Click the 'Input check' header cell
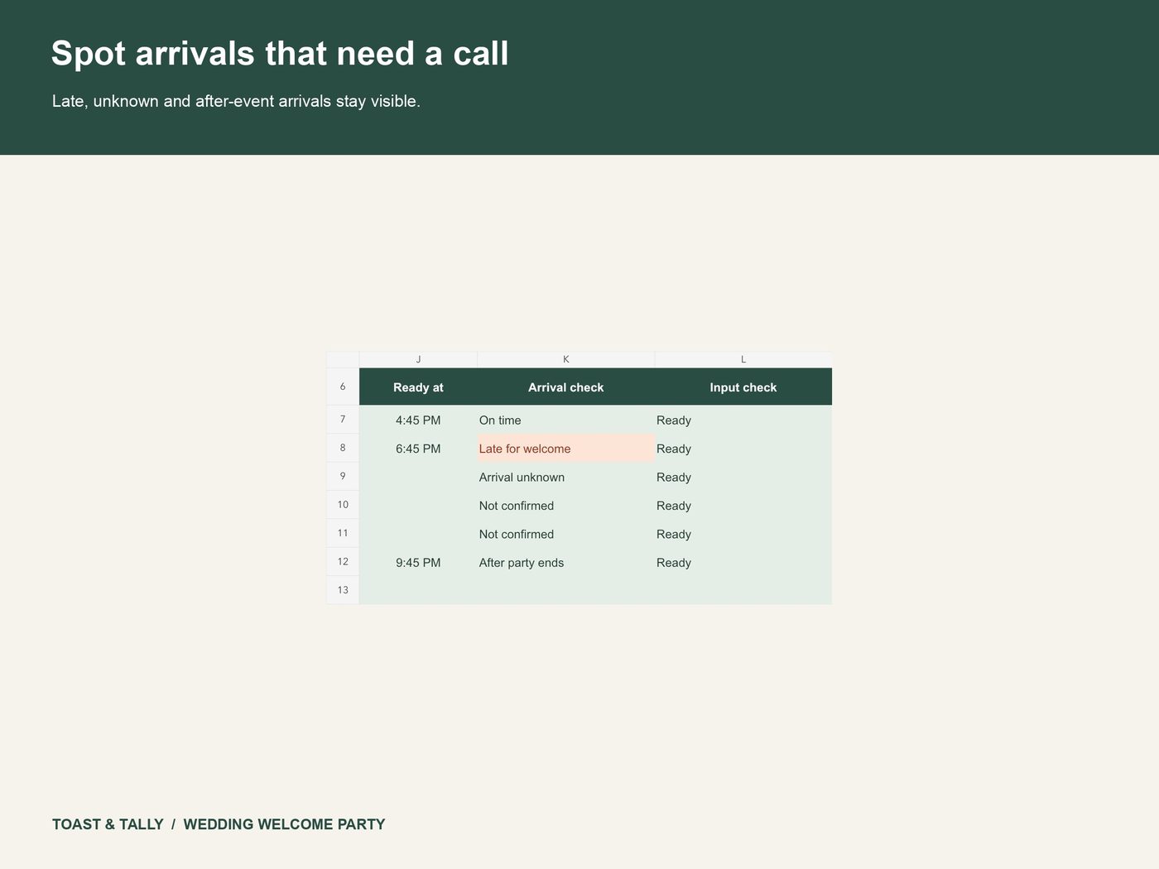 click(x=743, y=386)
